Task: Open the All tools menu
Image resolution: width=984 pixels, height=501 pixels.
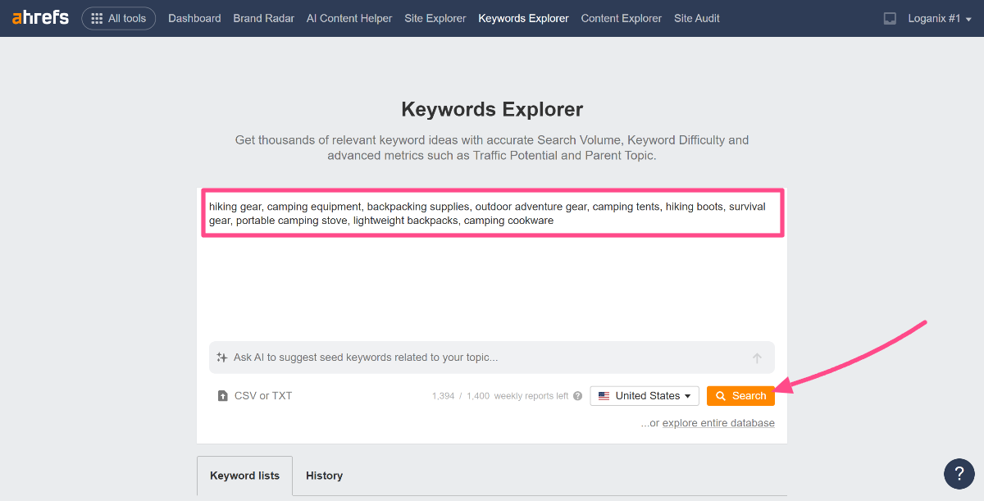Action: pos(119,18)
